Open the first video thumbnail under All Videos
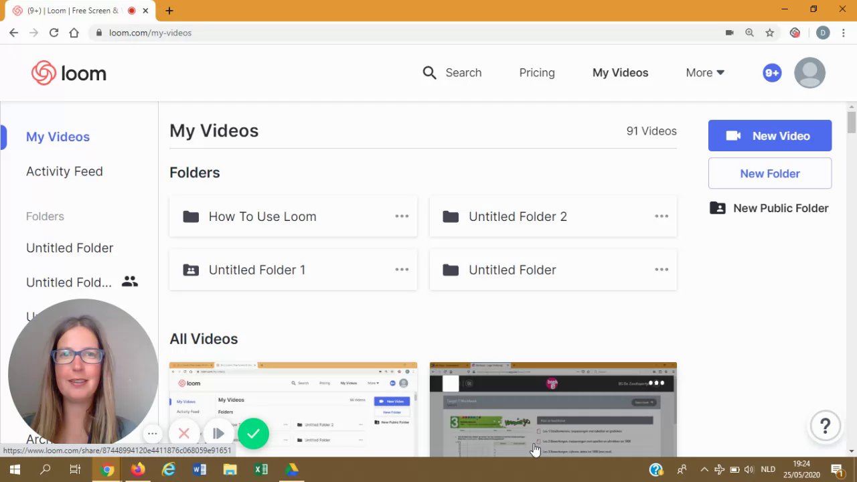The width and height of the screenshot is (857, 482). point(293,409)
